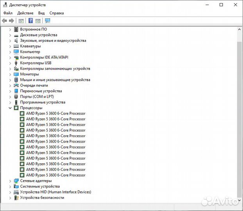Click the Устройства безопасности key icon
243x211 pixels.
tap(16, 198)
